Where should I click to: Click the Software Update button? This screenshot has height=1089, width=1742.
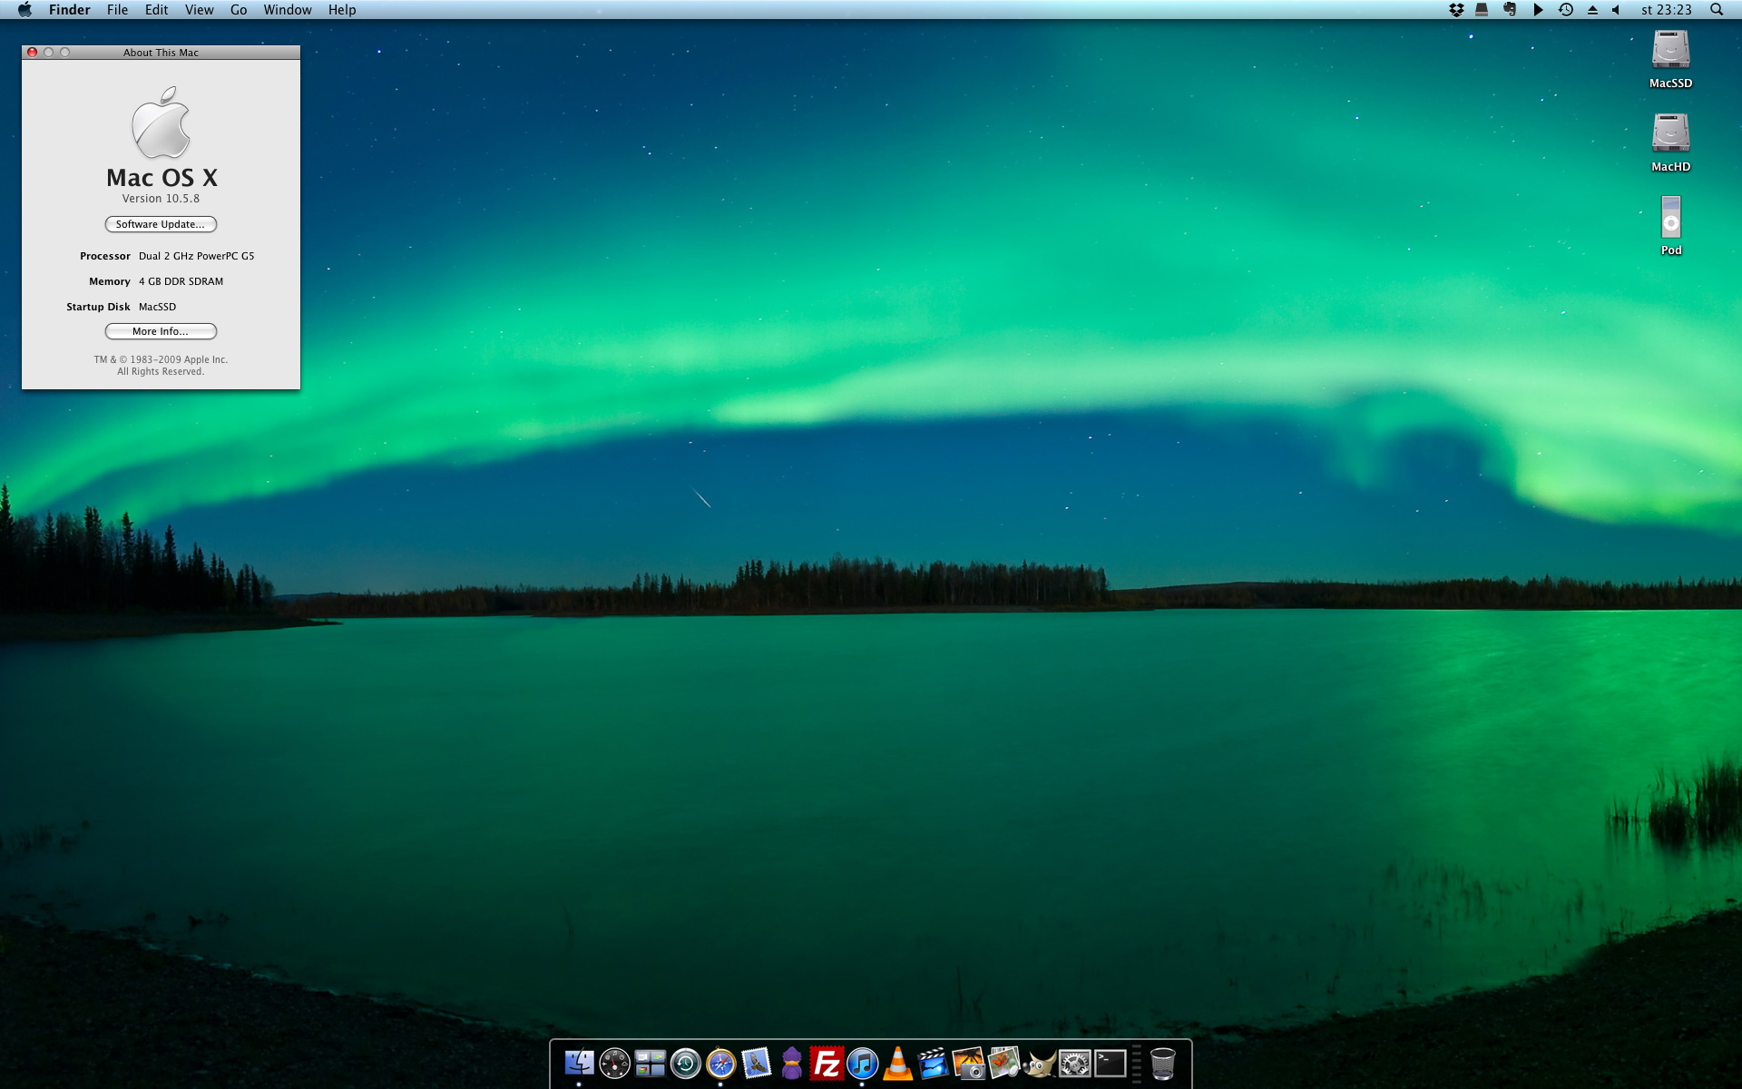pyautogui.click(x=161, y=224)
